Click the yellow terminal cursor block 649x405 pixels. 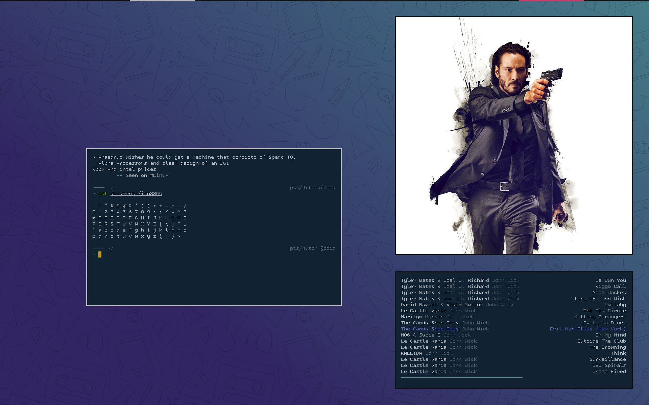coord(100,254)
